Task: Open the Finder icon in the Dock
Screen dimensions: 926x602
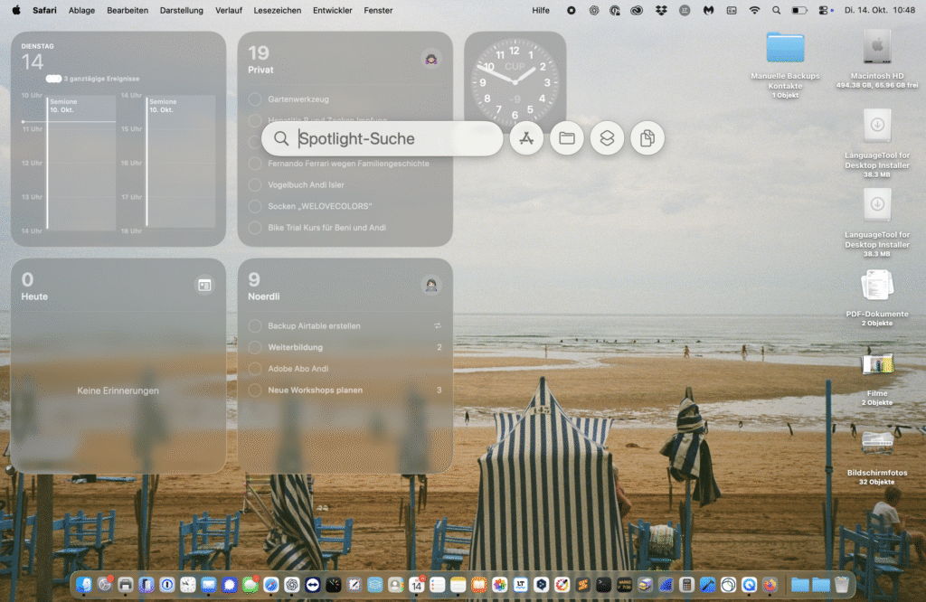Action: point(84,585)
